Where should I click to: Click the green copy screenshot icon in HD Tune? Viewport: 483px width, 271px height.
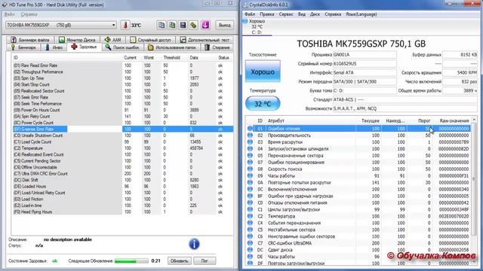pos(172,25)
